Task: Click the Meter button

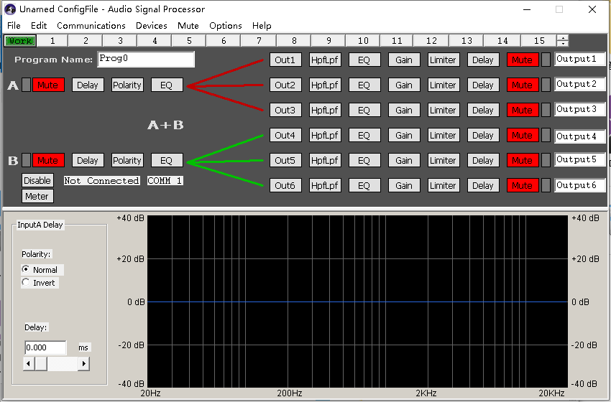Action: (37, 196)
